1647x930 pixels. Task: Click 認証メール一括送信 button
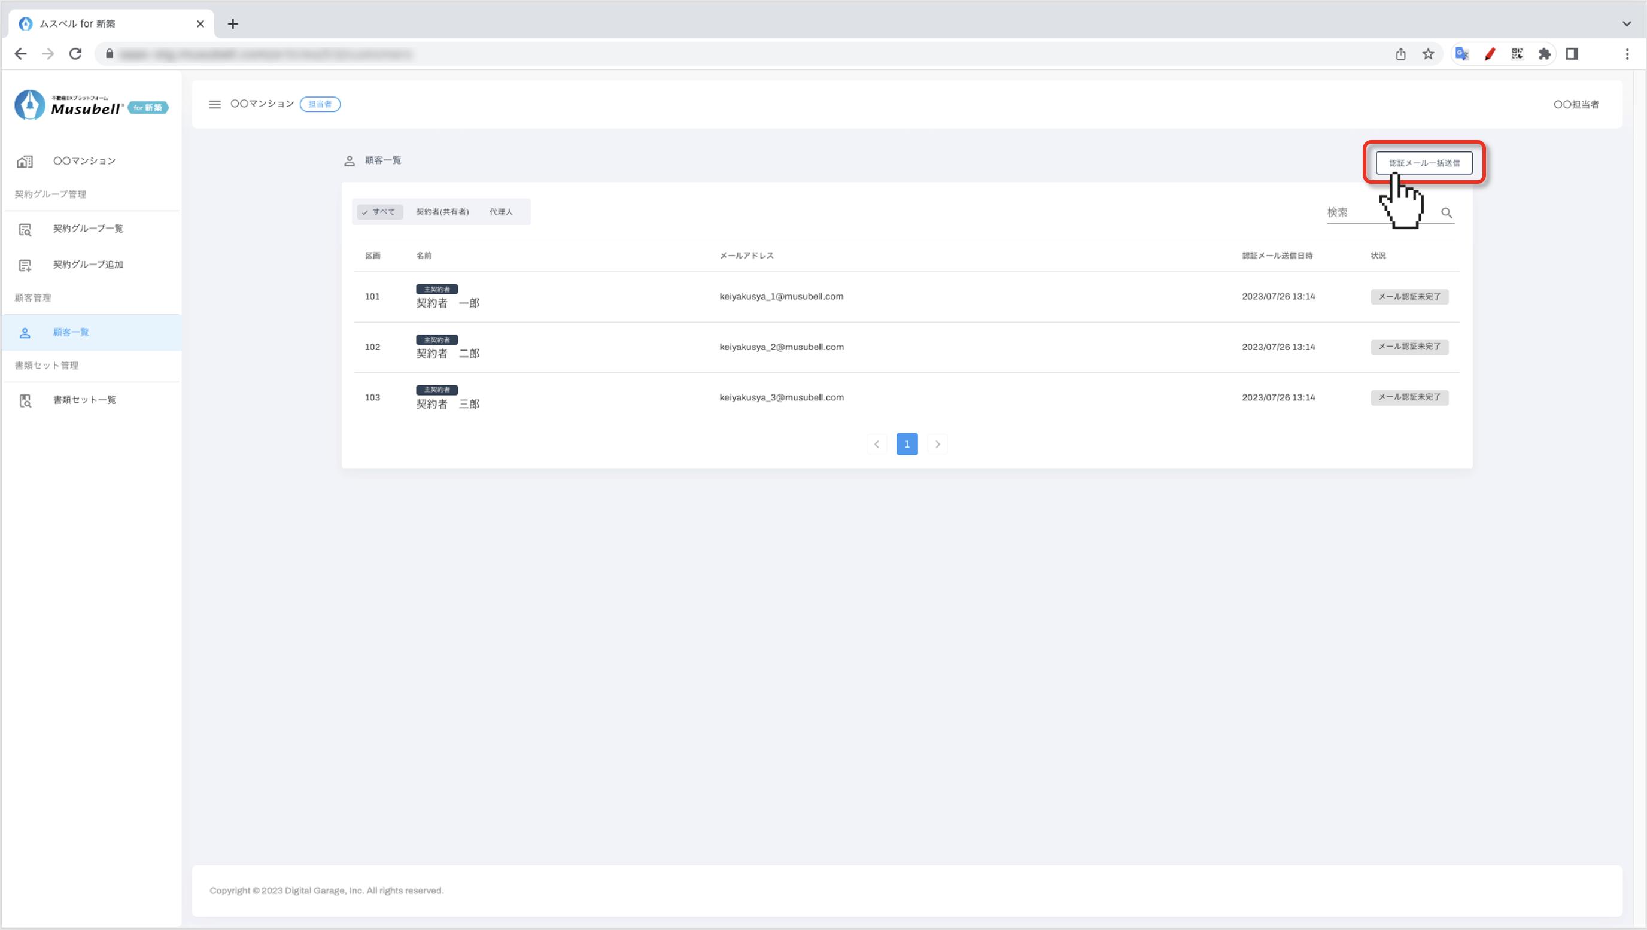pyautogui.click(x=1424, y=163)
